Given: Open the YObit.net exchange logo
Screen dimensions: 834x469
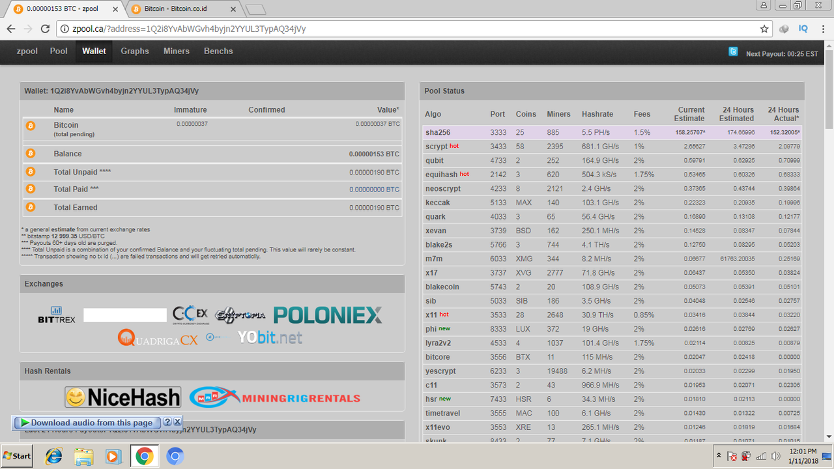Looking at the screenshot, I should [x=270, y=337].
